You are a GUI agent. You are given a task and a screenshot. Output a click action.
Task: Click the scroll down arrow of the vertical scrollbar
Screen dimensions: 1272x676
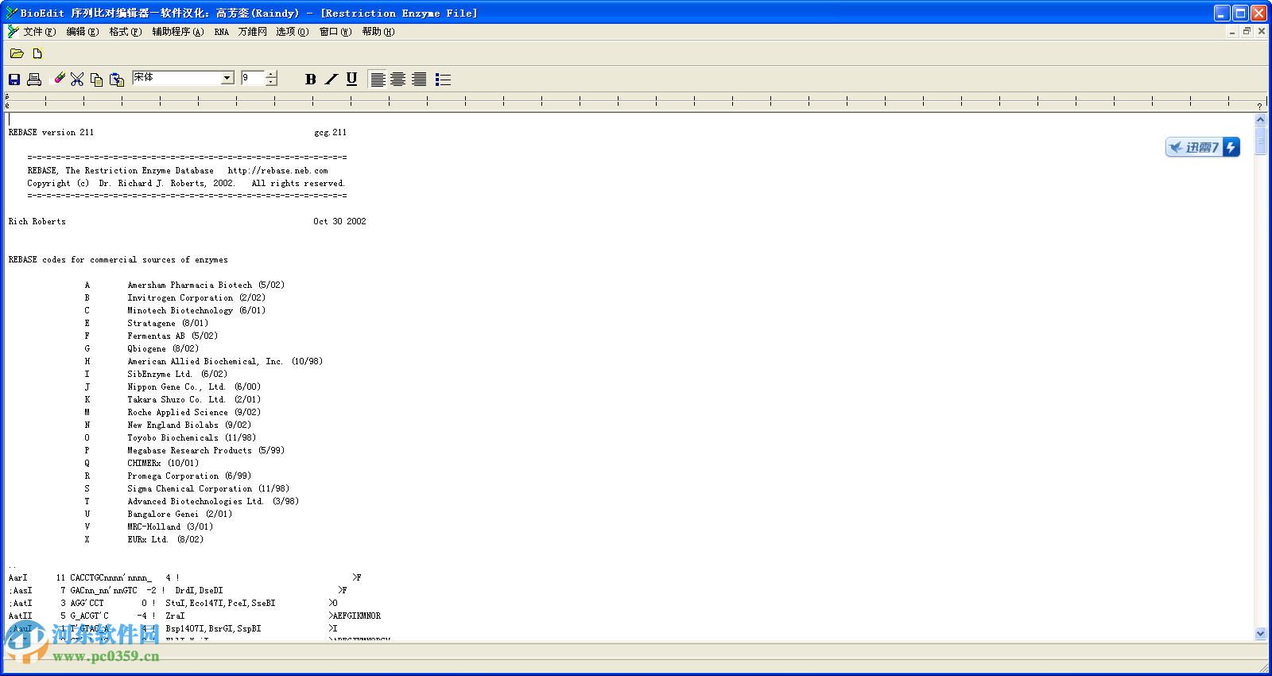click(1260, 634)
